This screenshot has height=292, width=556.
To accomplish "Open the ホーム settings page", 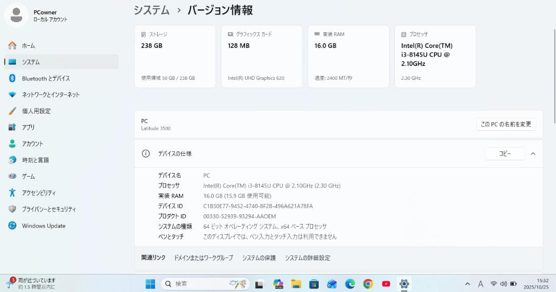I will (61, 45).
